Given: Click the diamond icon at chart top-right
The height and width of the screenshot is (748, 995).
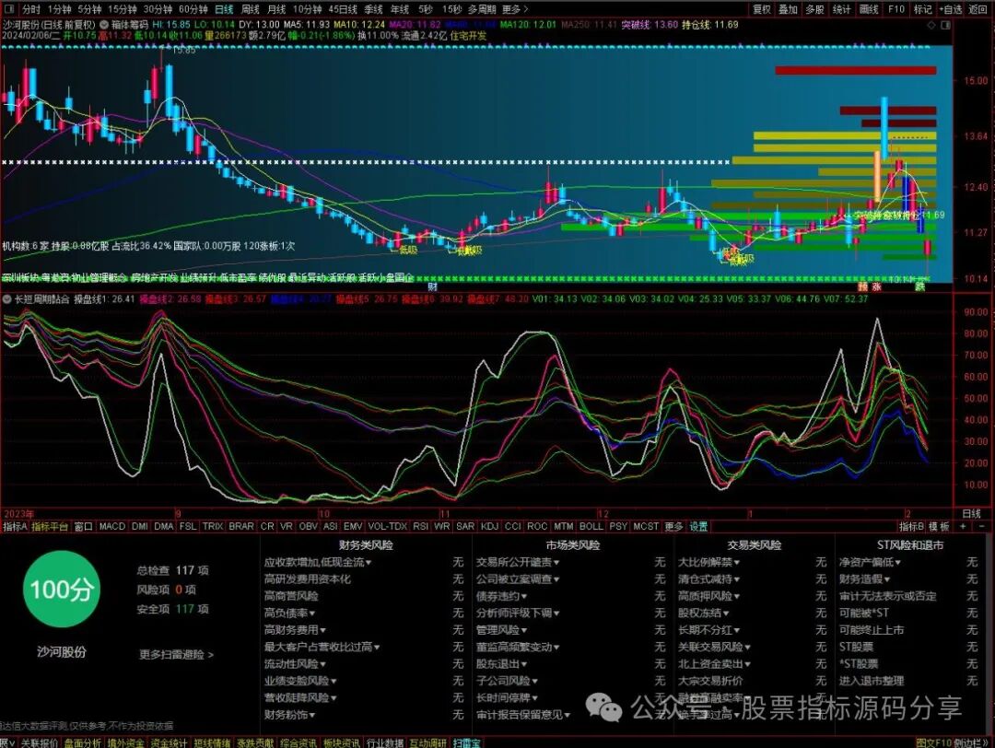Looking at the screenshot, I should pyautogui.click(x=931, y=26).
